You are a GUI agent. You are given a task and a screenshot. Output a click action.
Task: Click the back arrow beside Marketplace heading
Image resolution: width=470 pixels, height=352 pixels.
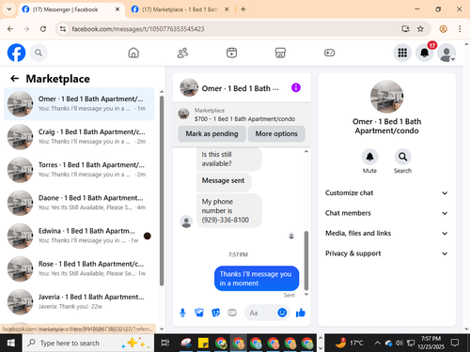pyautogui.click(x=14, y=79)
